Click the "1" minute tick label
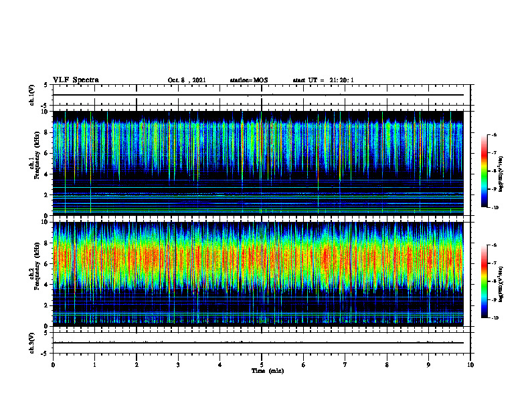The height and width of the screenshot is (409, 530). [94, 365]
